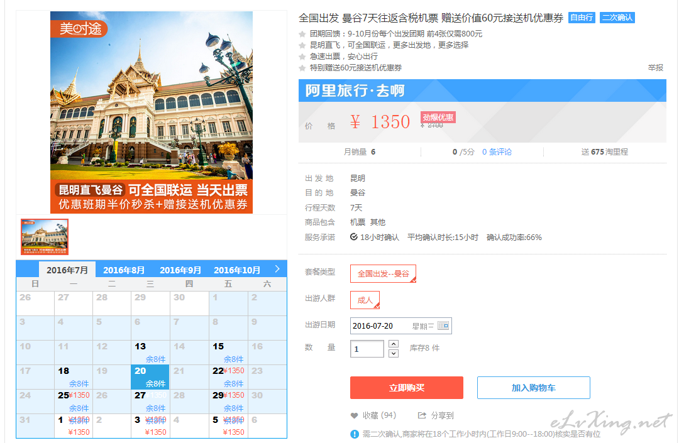The width and height of the screenshot is (679, 443).
Task: Switch calendar to 2016年10月 tab
Action: (x=237, y=270)
